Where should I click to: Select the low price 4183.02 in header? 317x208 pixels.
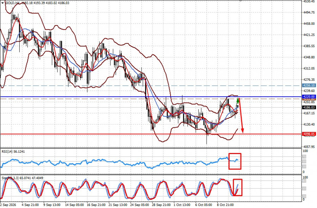(x=51, y=3)
